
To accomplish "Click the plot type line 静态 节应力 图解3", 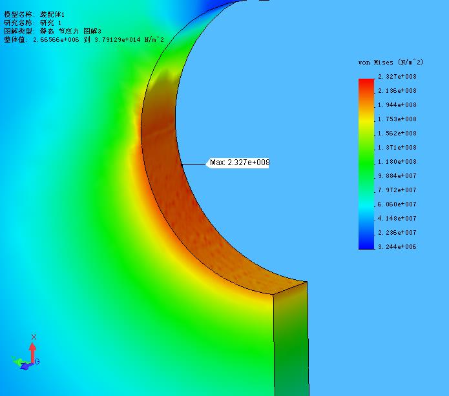I will [52, 31].
